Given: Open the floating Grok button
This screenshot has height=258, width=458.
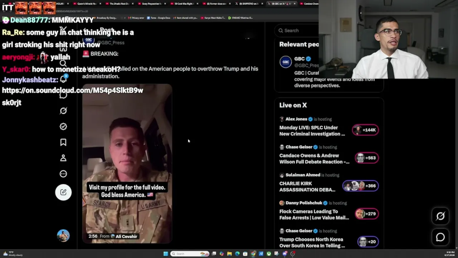Looking at the screenshot, I should click(440, 216).
